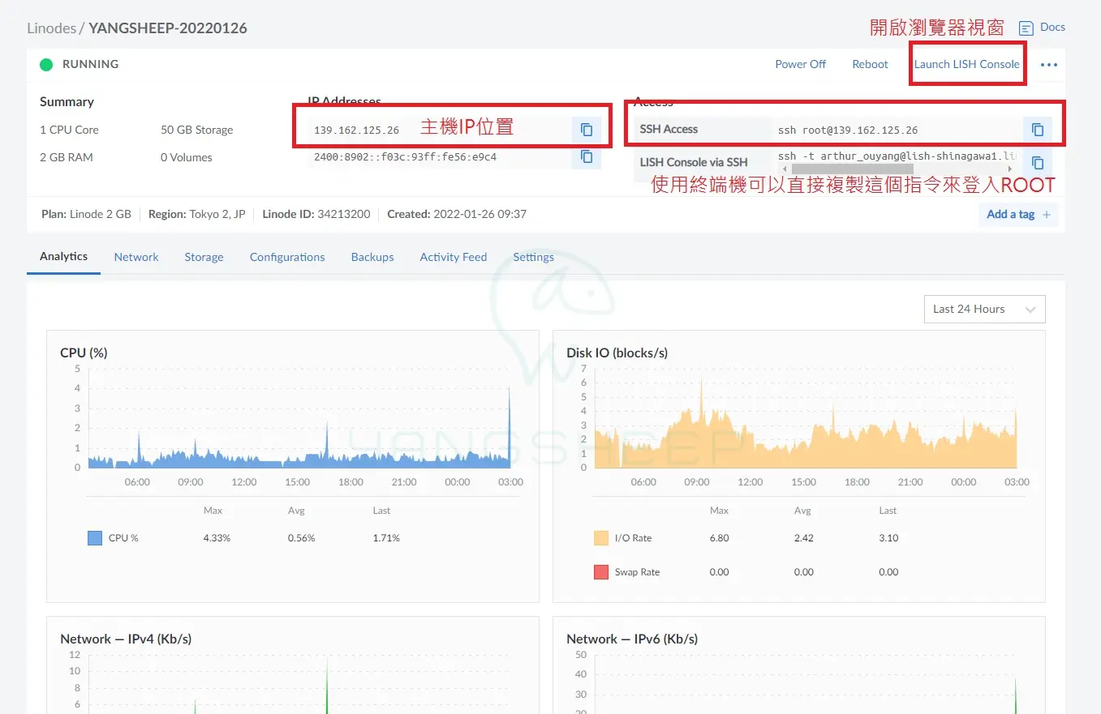Open the Activity Feed tab

pos(454,257)
